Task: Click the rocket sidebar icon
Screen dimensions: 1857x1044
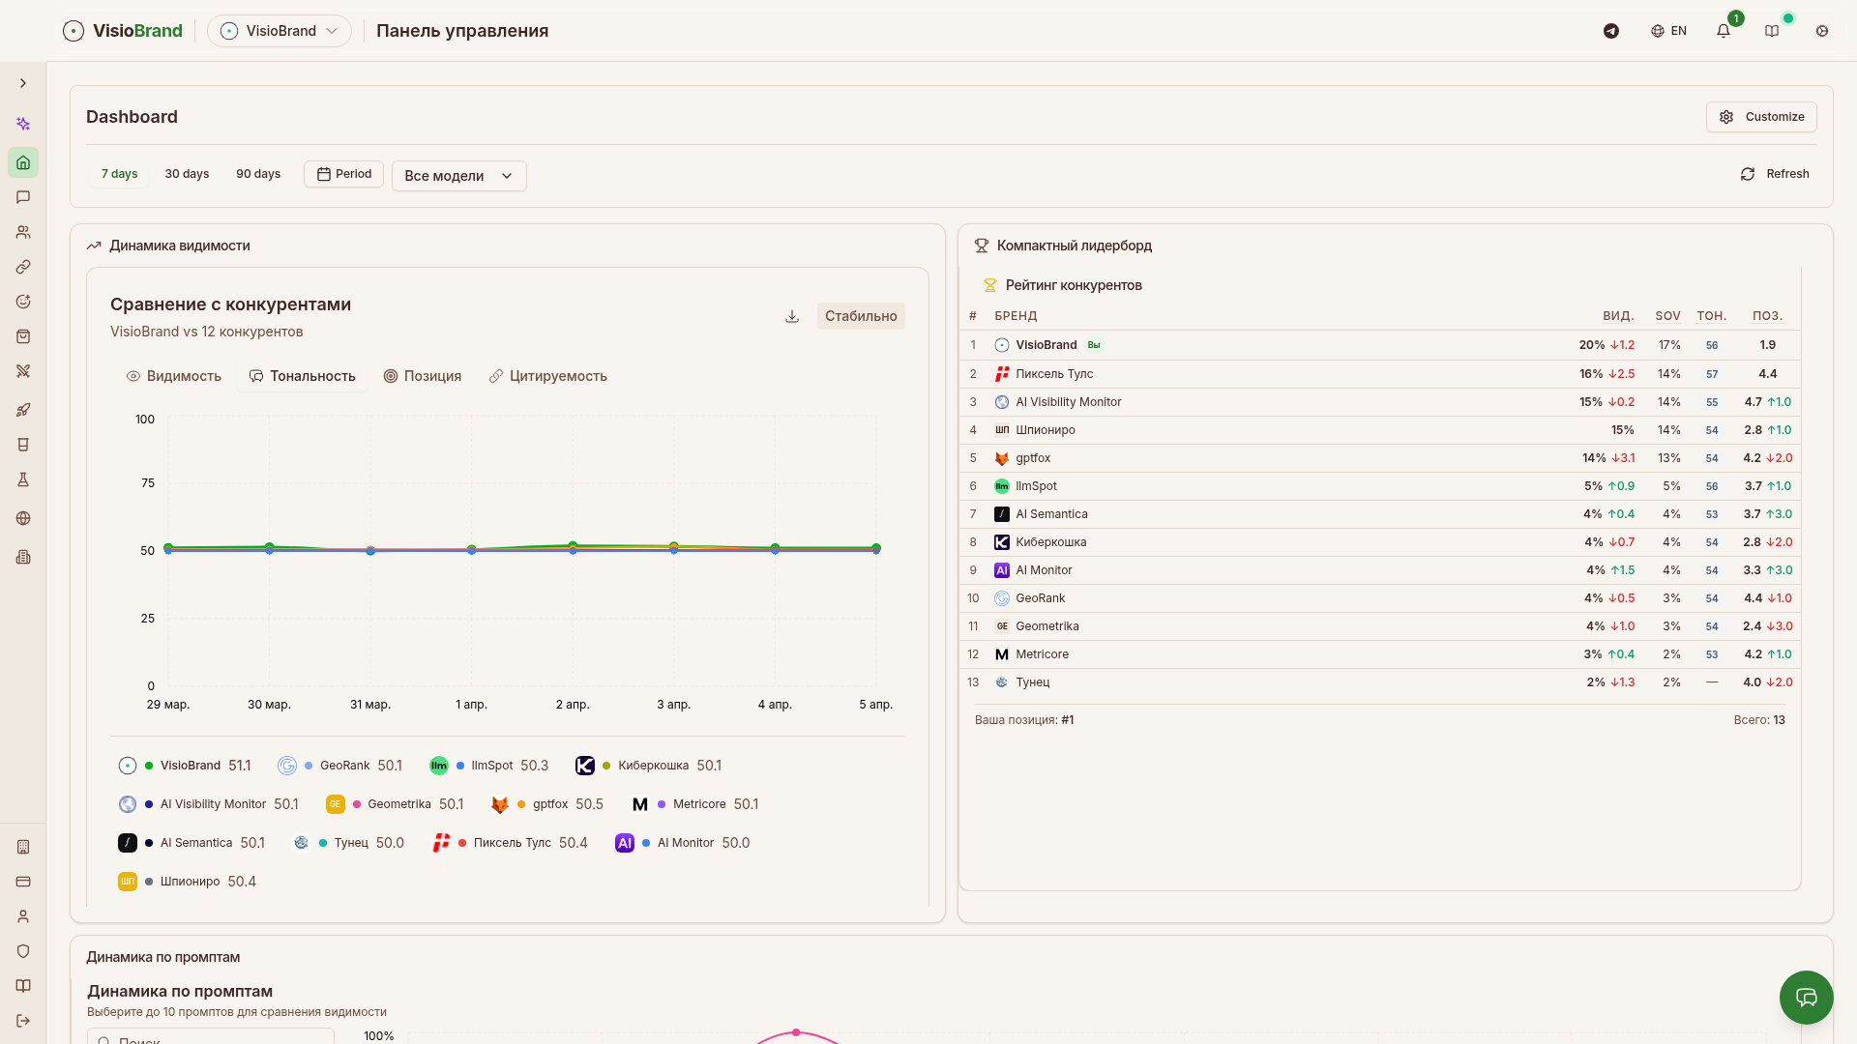Action: pos(23,410)
